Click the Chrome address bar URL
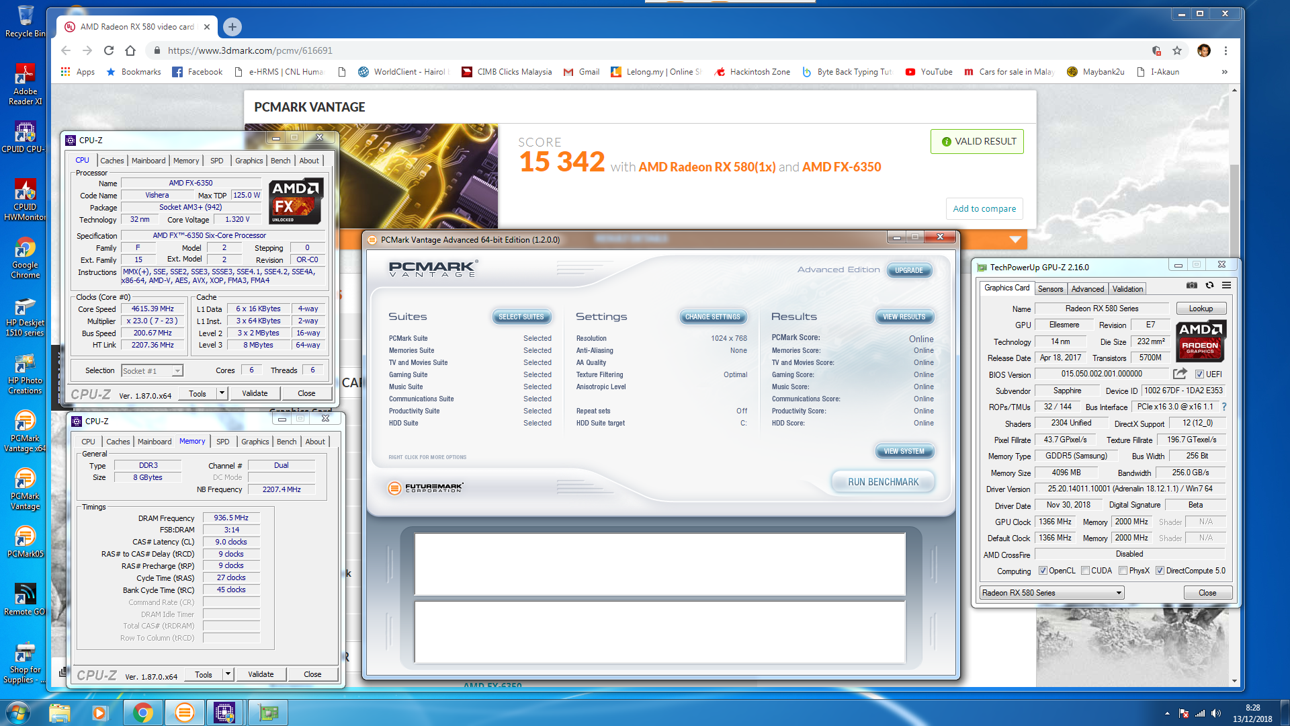1290x726 pixels. [250, 50]
